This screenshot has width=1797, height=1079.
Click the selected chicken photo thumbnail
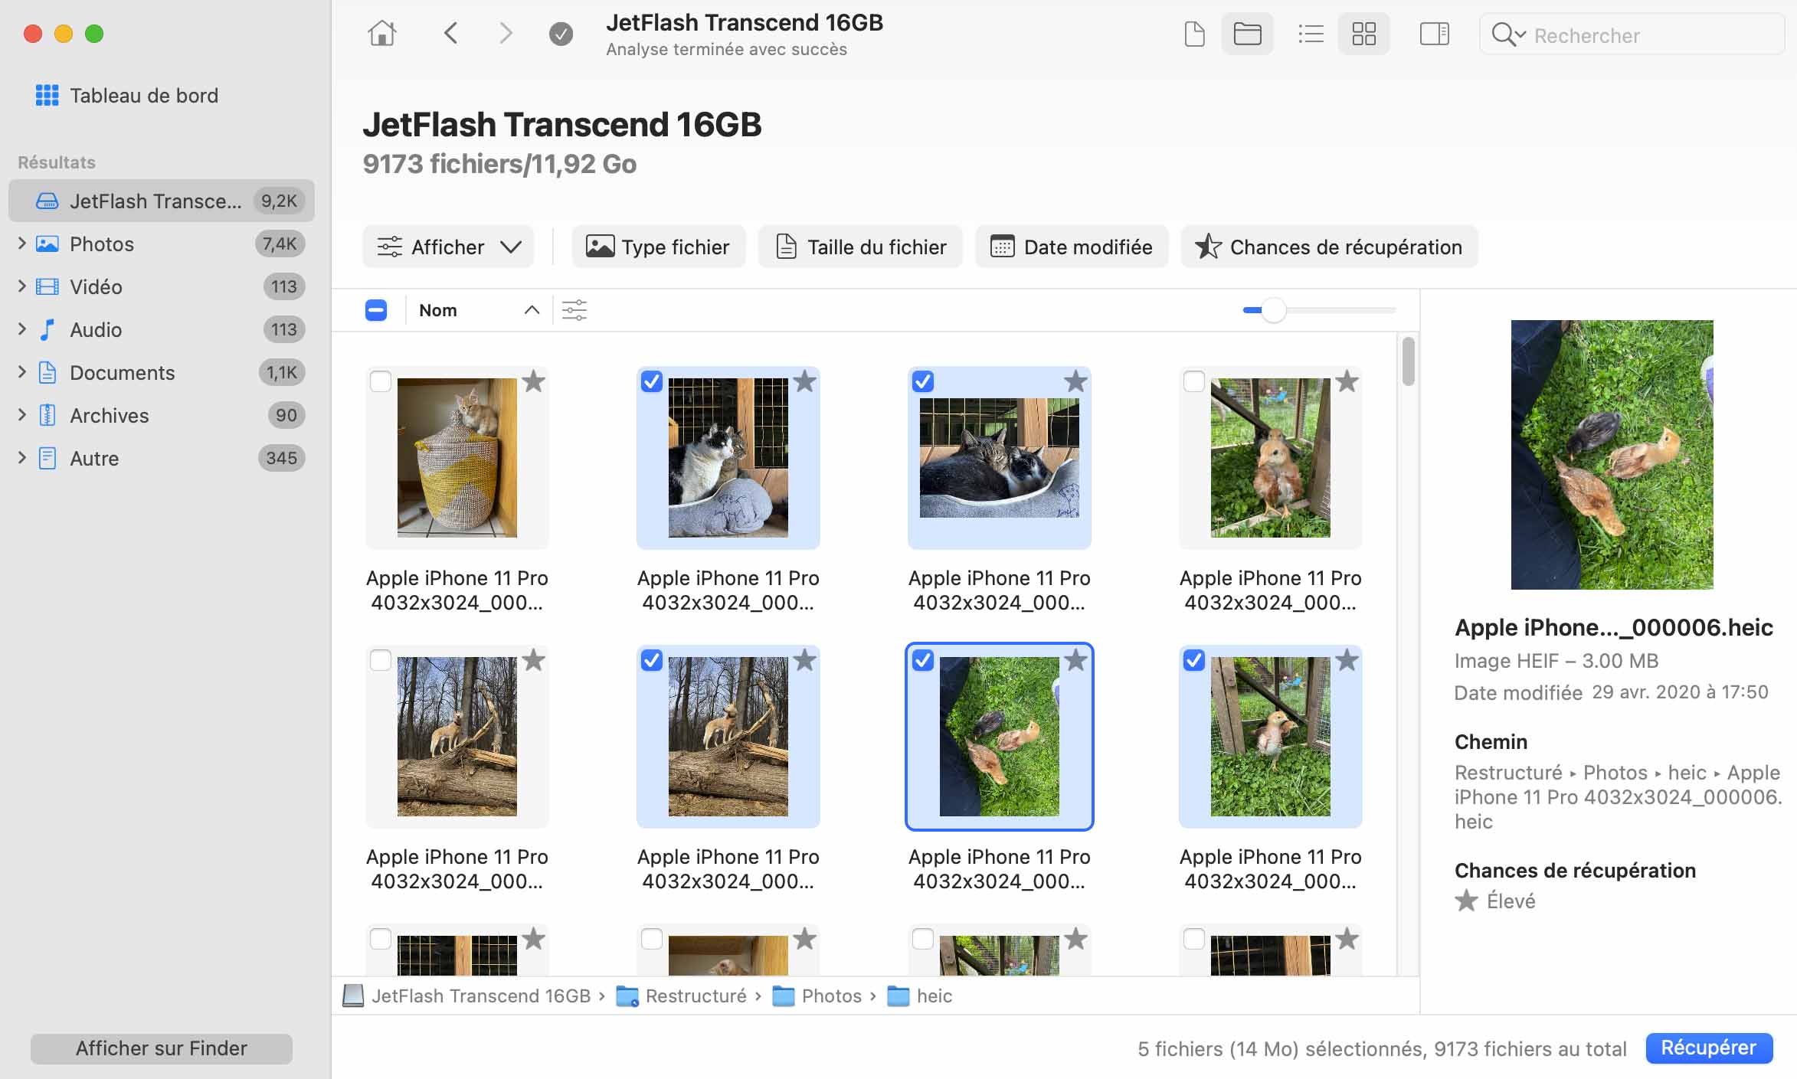(x=1000, y=737)
